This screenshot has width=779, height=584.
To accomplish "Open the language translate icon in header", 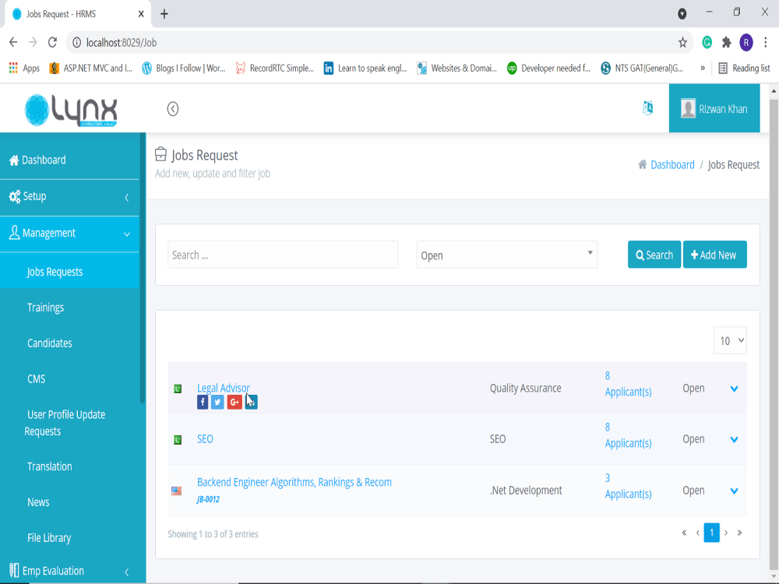I will point(647,107).
